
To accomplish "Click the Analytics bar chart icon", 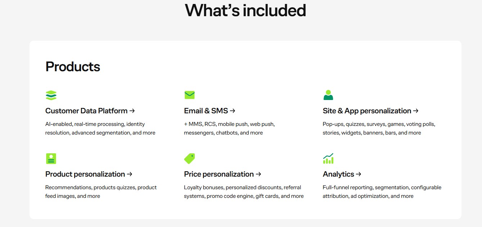I will click(328, 158).
